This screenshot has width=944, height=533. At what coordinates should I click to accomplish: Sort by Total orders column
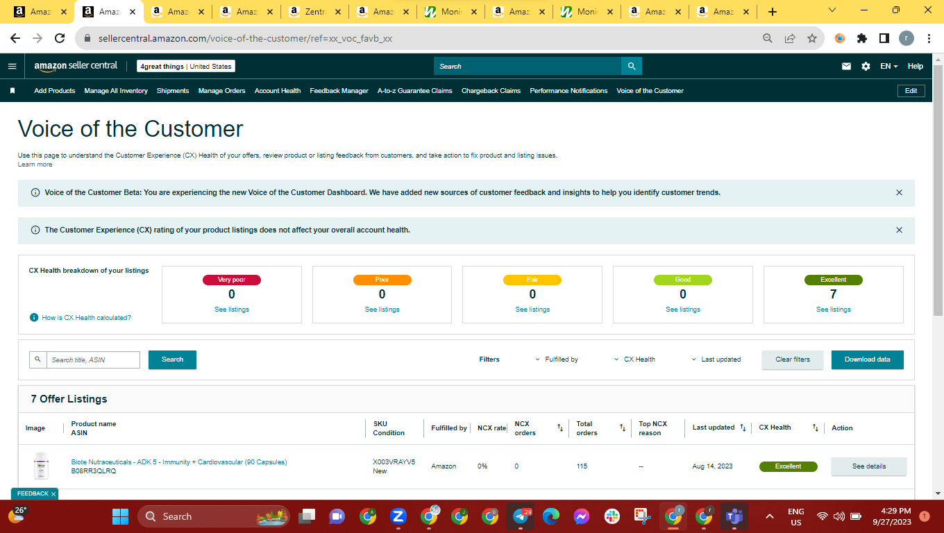click(x=623, y=428)
